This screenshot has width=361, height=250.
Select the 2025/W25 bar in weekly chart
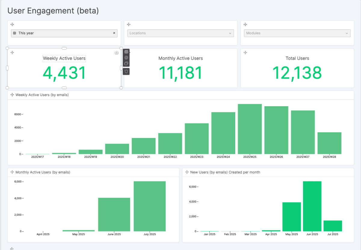(250, 129)
